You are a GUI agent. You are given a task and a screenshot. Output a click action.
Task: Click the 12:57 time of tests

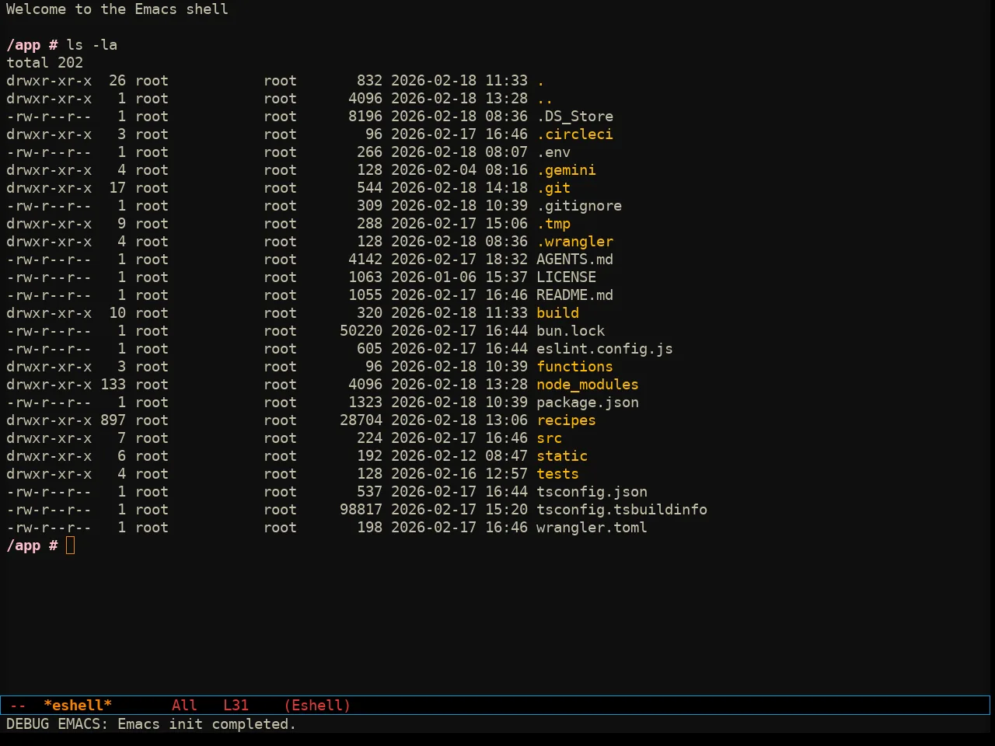(x=507, y=474)
